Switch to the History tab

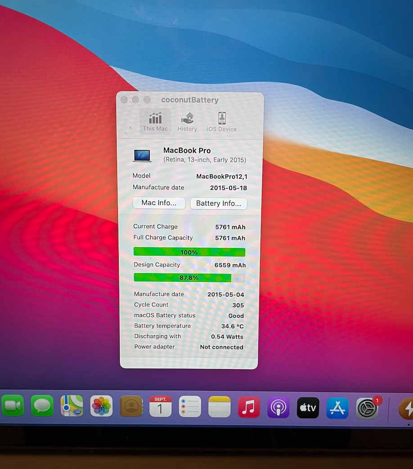coord(187,122)
